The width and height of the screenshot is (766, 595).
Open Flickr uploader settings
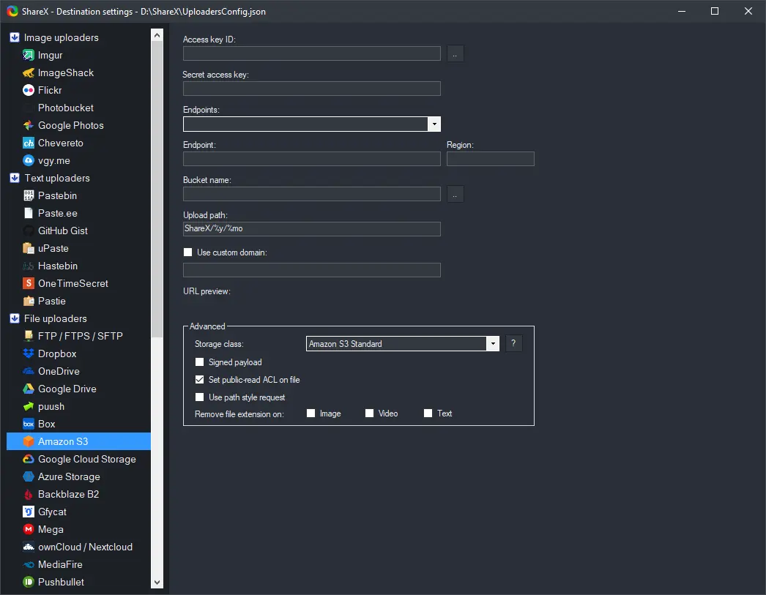(49, 90)
